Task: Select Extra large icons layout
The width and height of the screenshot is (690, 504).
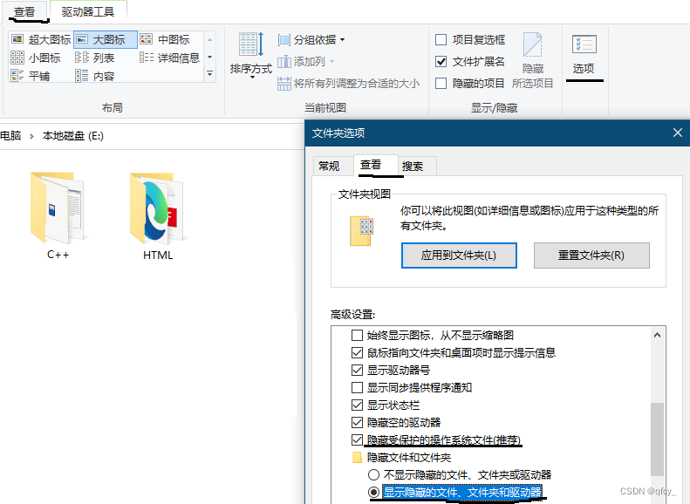Action: [x=40, y=39]
